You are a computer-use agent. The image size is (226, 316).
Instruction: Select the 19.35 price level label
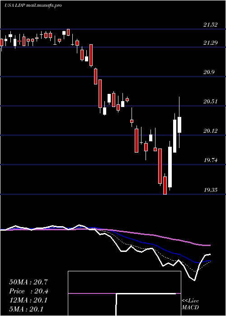[x=211, y=190]
